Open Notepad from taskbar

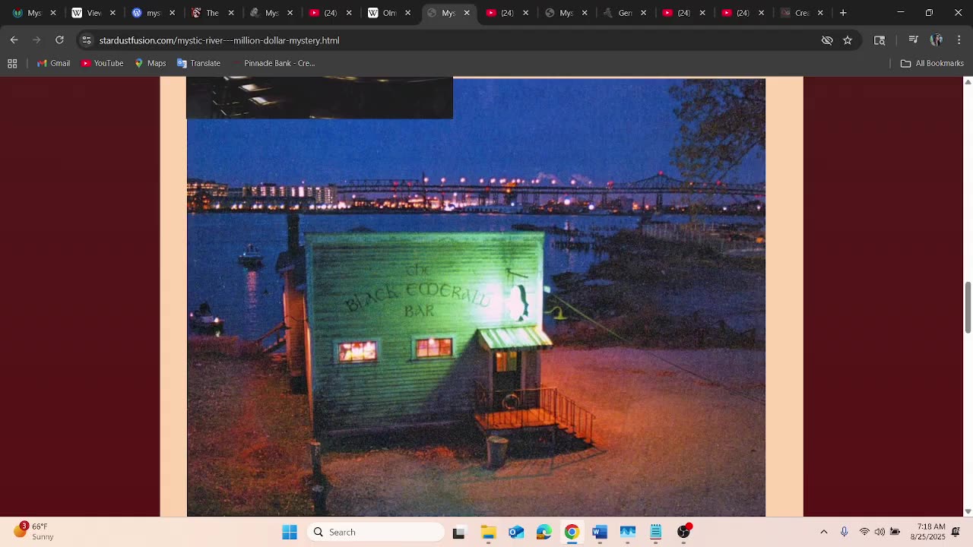point(655,532)
